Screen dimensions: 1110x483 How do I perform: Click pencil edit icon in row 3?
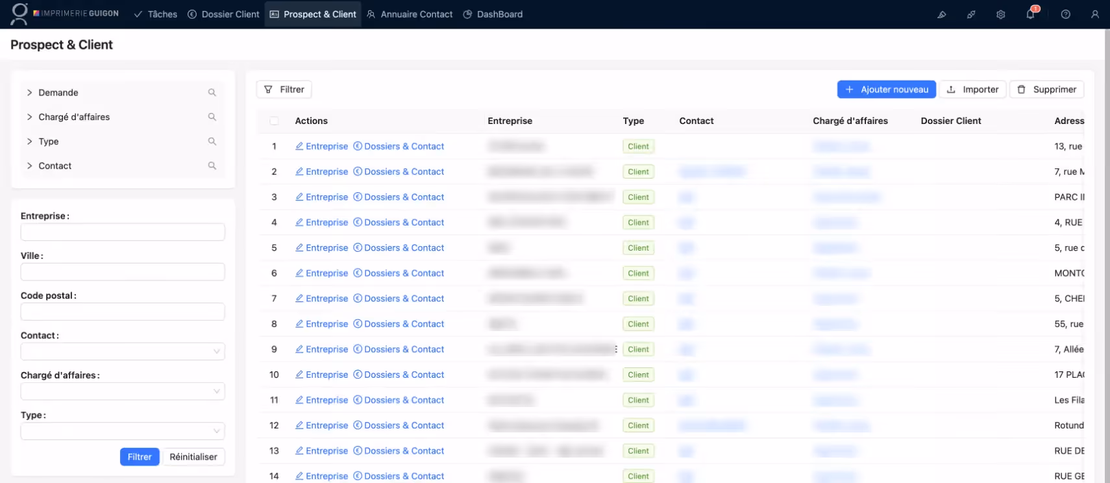pyautogui.click(x=299, y=197)
